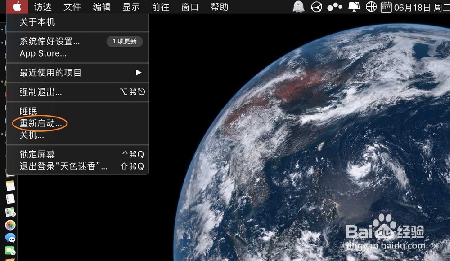
Task: Select 关机... to shut down
Action: (77, 135)
